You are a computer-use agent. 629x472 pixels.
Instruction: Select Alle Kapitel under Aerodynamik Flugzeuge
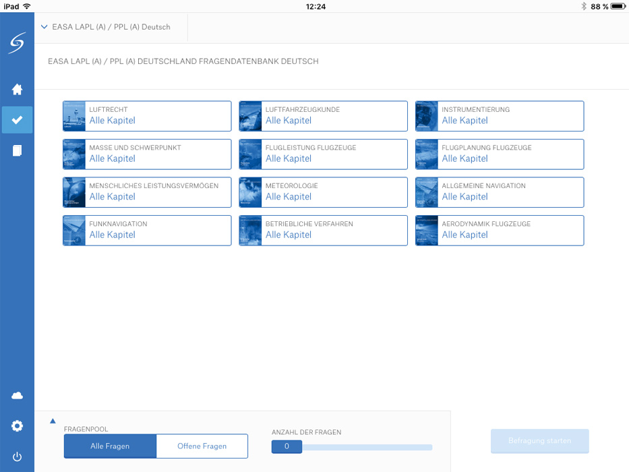coord(465,235)
